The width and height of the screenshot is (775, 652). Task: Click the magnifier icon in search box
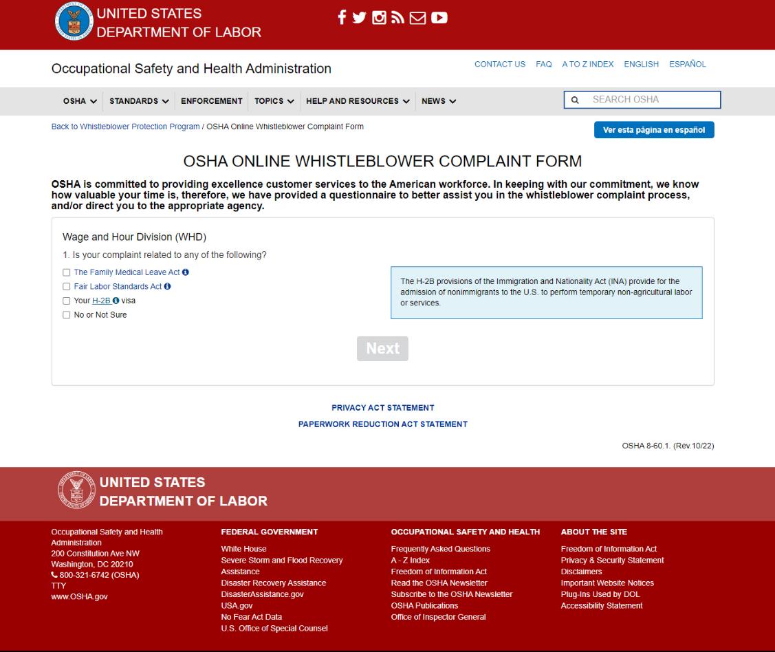tap(575, 100)
